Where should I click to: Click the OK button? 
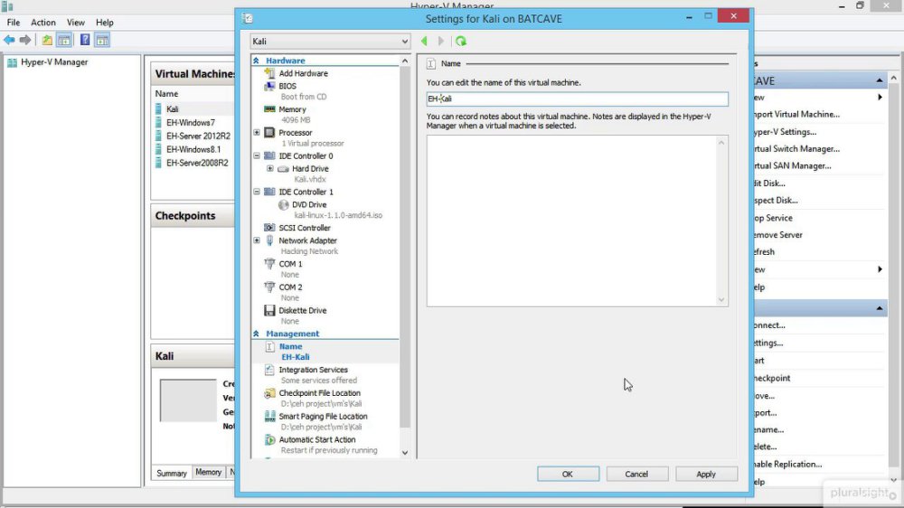(x=568, y=474)
